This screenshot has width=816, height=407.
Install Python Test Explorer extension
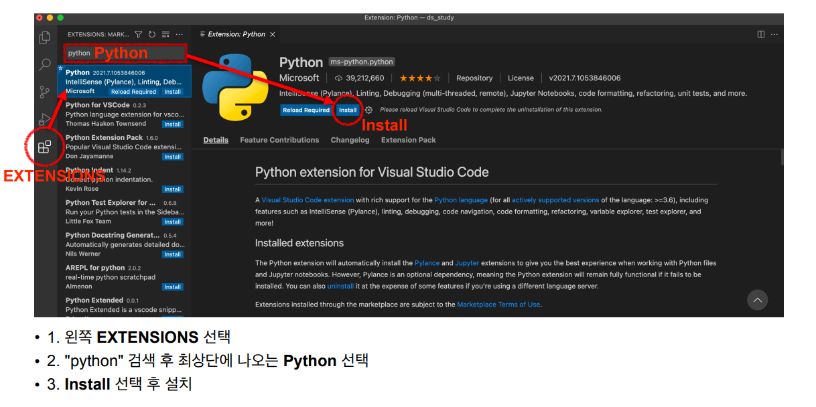pyautogui.click(x=173, y=222)
